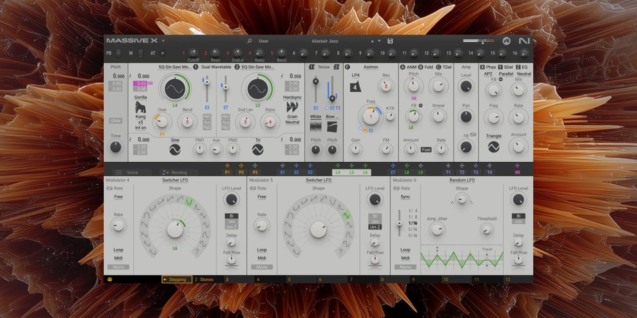This screenshot has height=318, width=637.
Task: Select the White noise waveform icon
Action: pyautogui.click(x=315, y=127)
